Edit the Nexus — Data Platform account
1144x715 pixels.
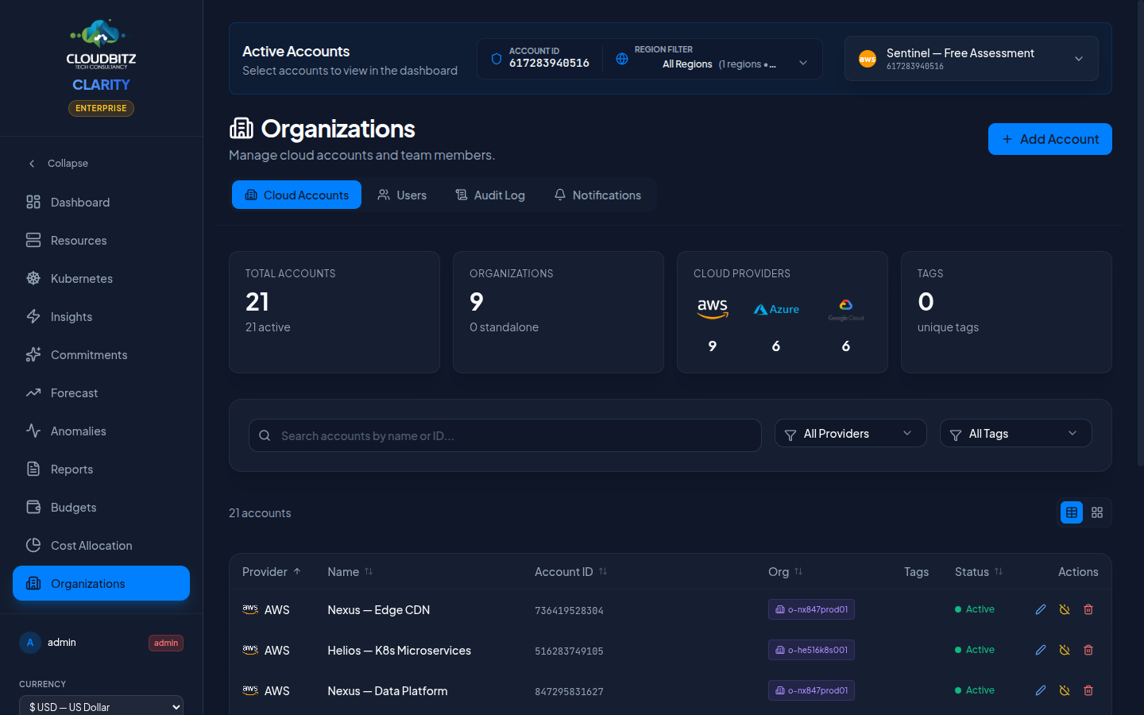(x=1041, y=690)
